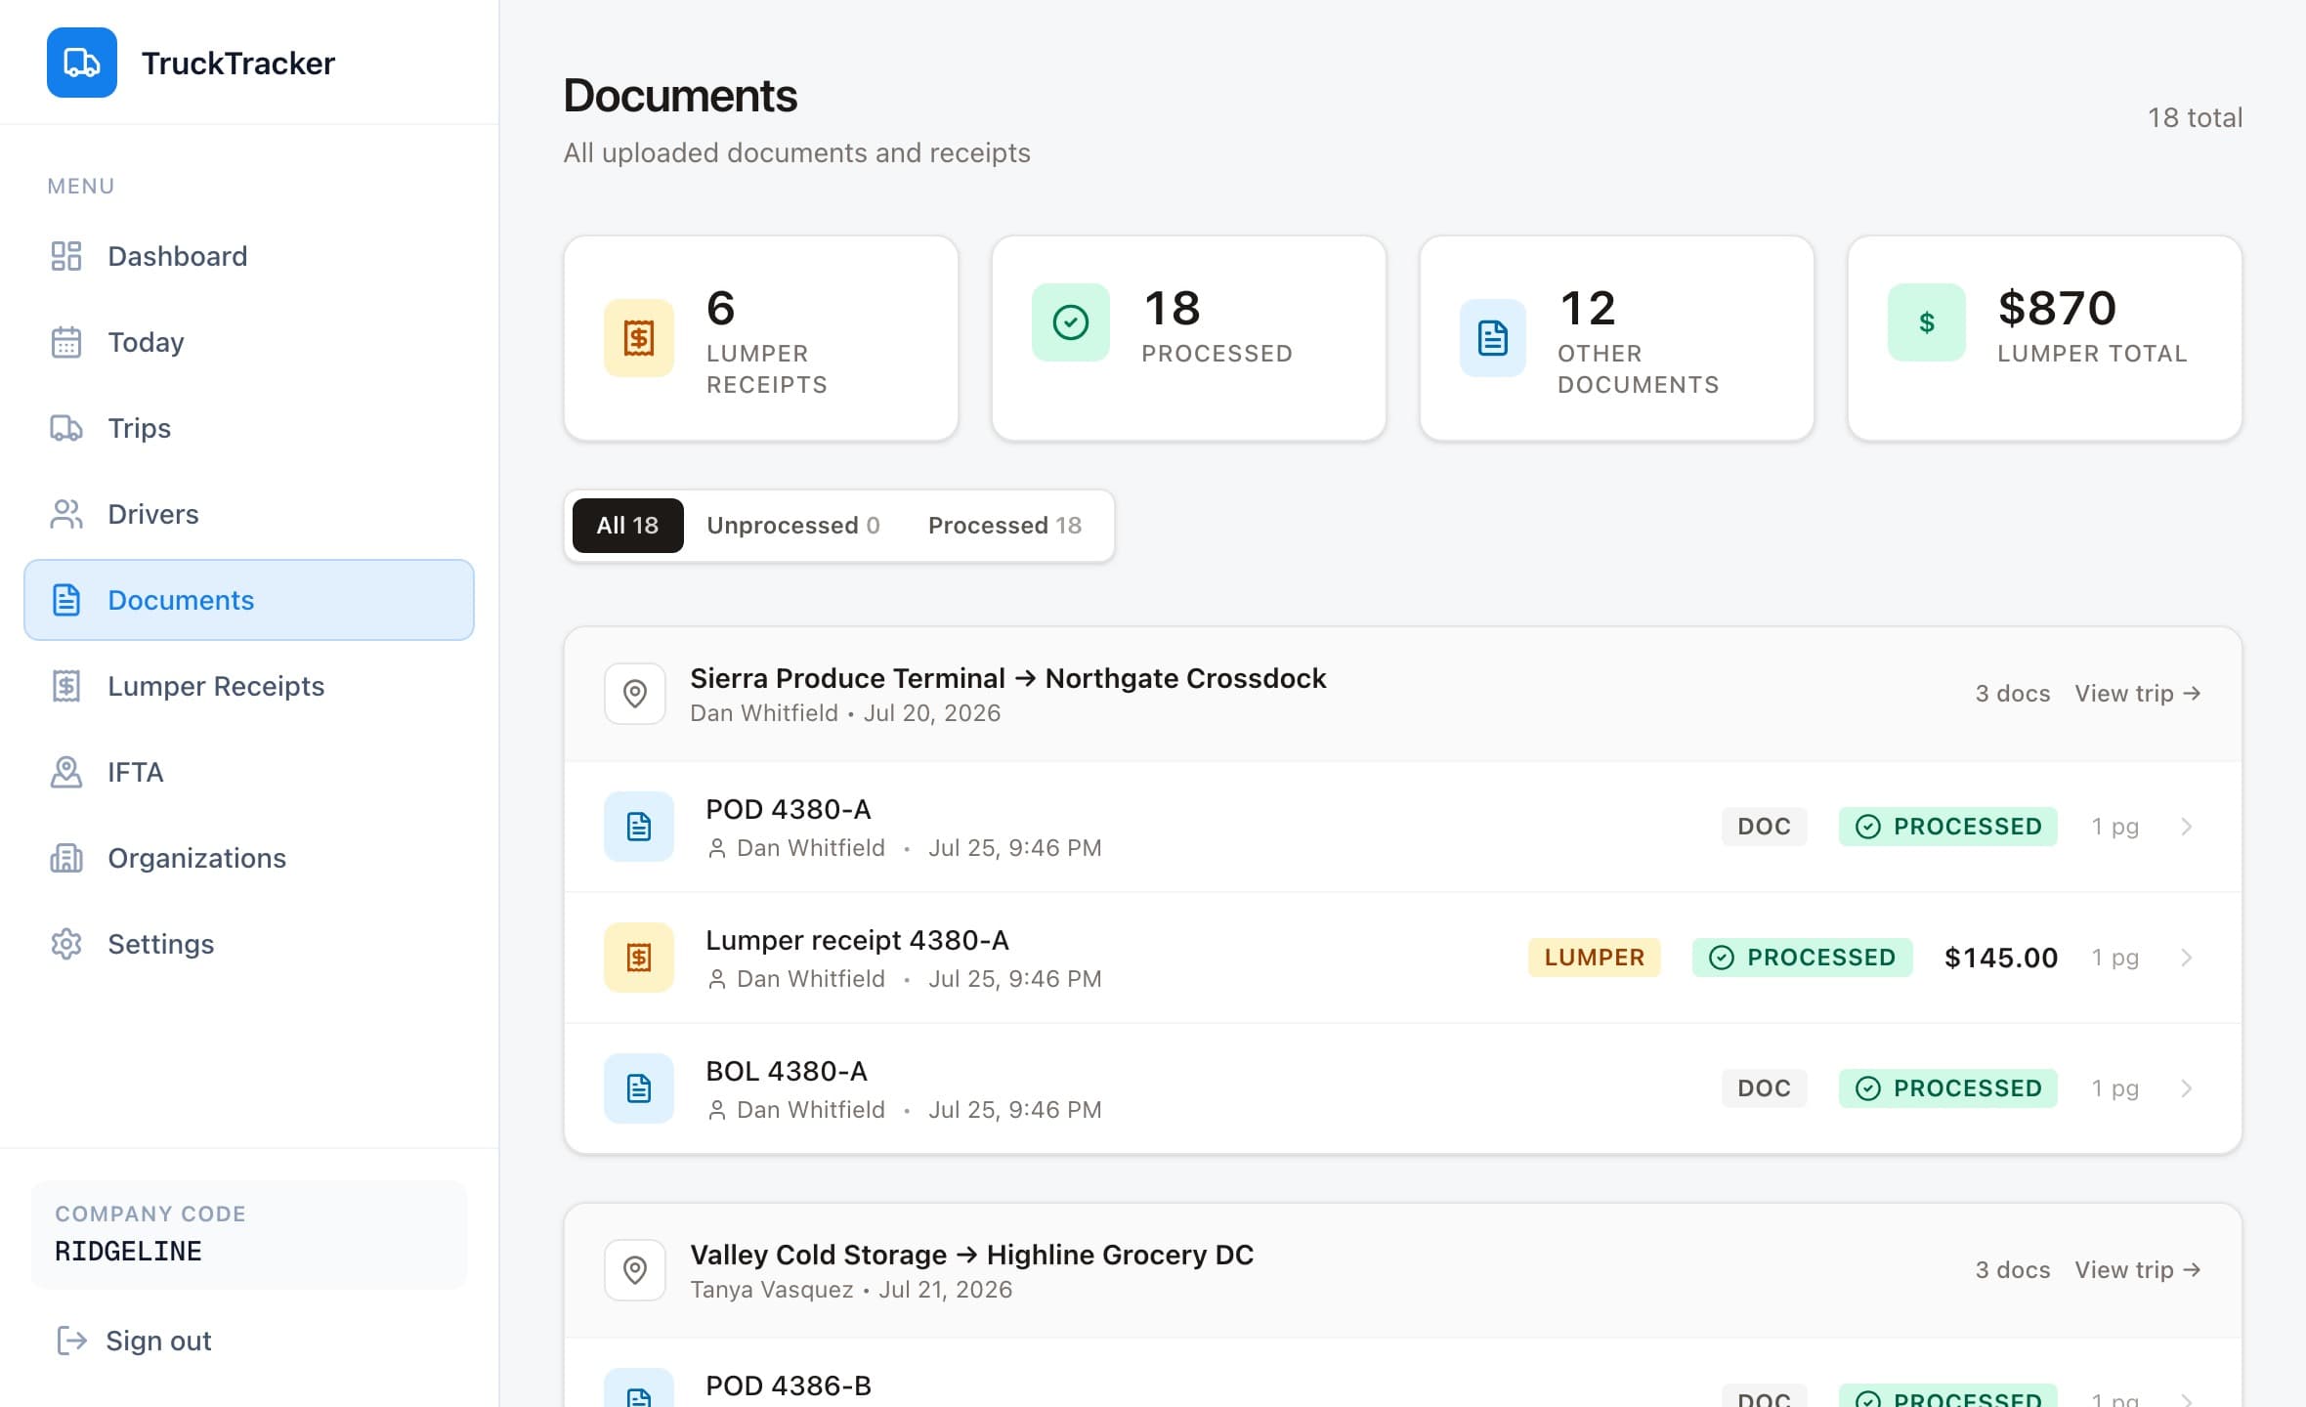Click the 3 docs count on Sierra Produce trip
The width and height of the screenshot is (2306, 1407).
click(2013, 694)
